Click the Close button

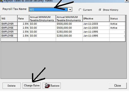pyautogui.click(x=117, y=86)
